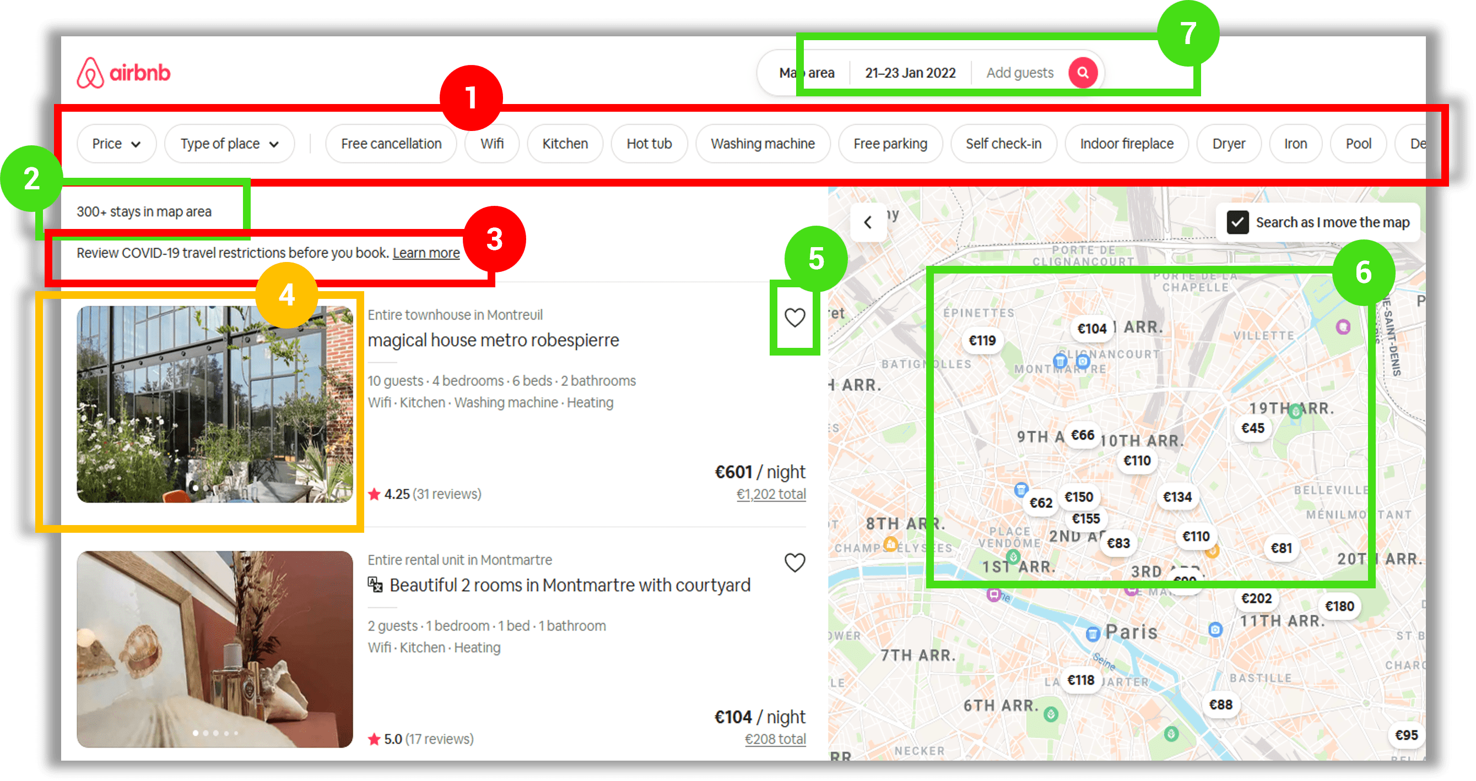Collapse the map with the back chevron

[x=868, y=222]
